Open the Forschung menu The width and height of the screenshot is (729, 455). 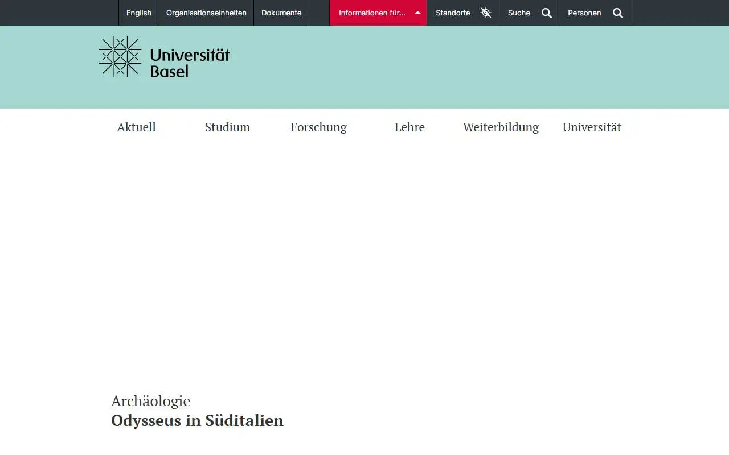(x=319, y=127)
